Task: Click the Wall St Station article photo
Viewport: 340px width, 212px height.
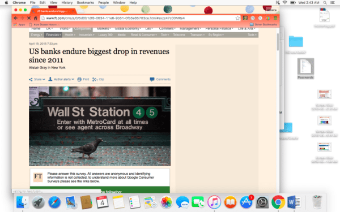Action: pos(100,126)
